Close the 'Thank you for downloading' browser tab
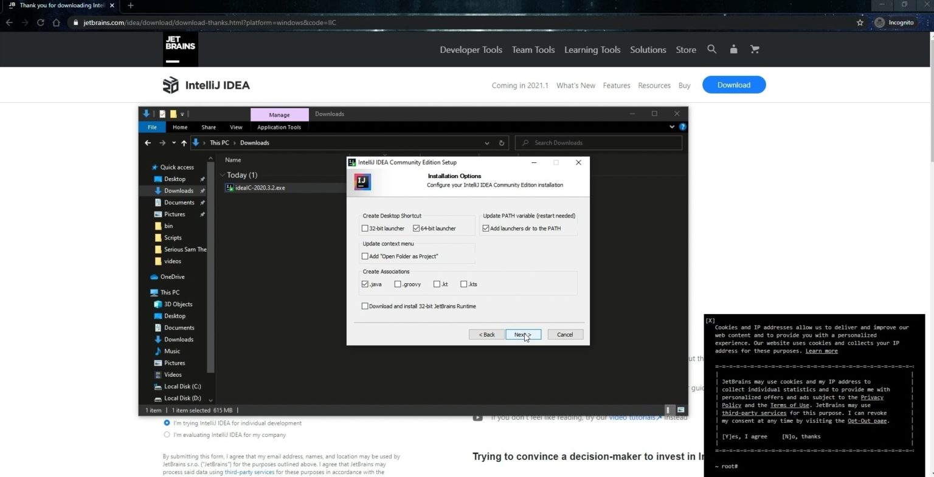 (x=112, y=5)
